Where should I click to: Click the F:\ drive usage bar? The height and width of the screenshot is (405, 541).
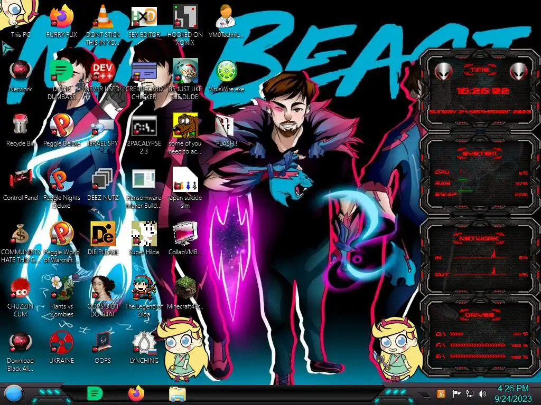[x=482, y=345]
